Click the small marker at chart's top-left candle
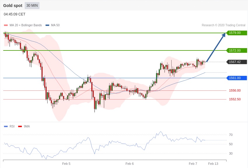248x168 pixels. coord(5,33)
